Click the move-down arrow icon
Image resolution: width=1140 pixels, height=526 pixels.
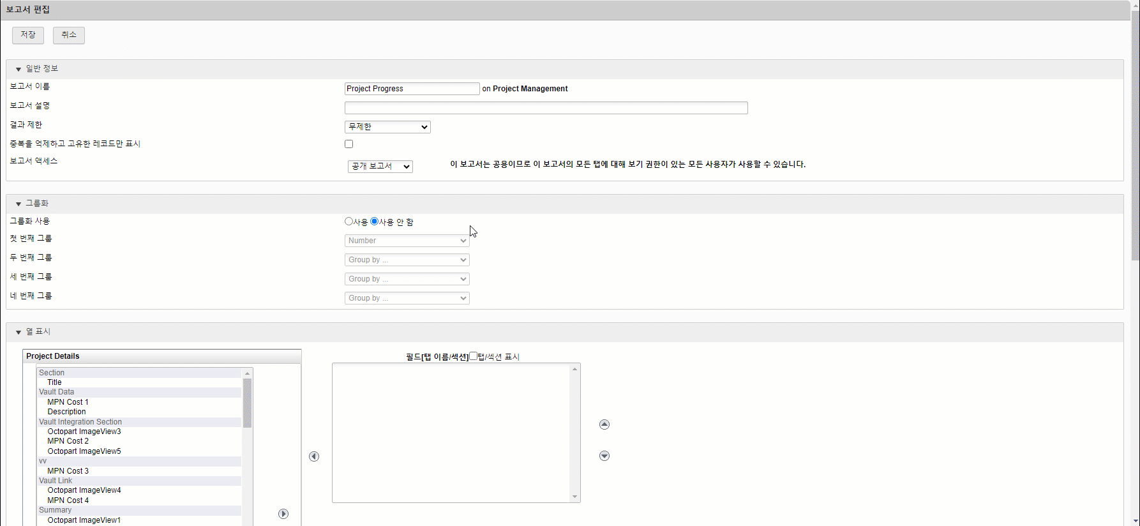click(x=604, y=456)
